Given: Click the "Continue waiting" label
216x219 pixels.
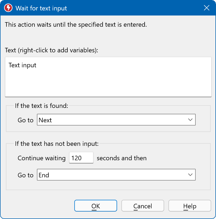Looking at the screenshot, I should (41, 158).
